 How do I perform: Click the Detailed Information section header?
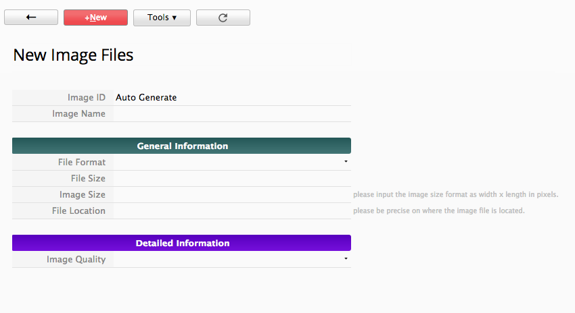tap(182, 243)
